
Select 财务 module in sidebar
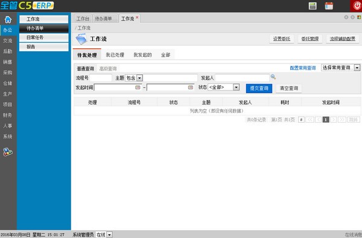click(x=8, y=115)
